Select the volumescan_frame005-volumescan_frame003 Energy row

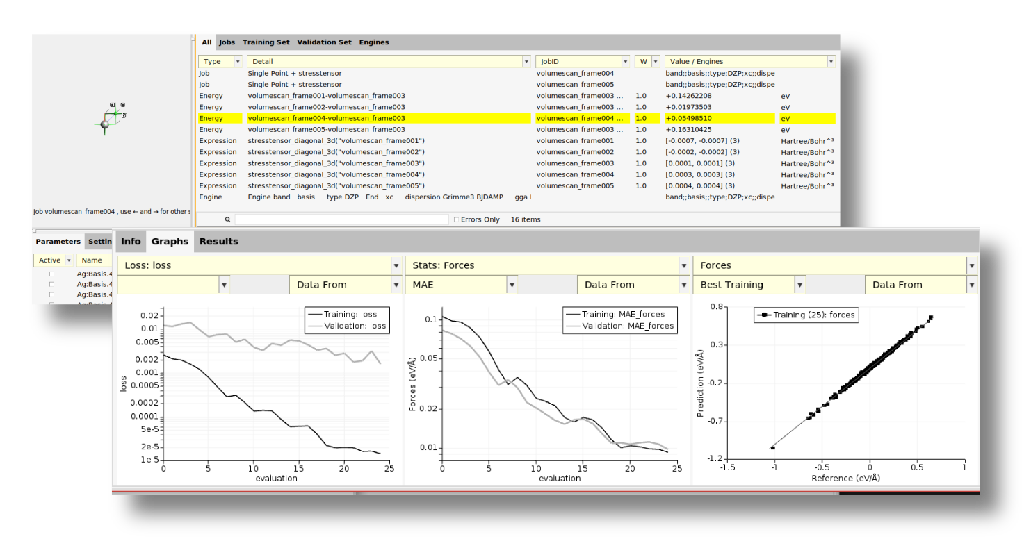coord(326,130)
